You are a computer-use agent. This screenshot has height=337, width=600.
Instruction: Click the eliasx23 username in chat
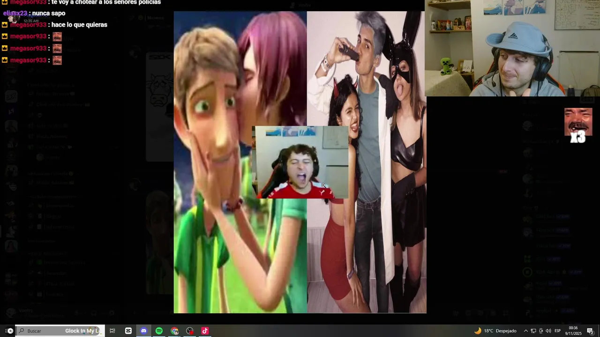(x=15, y=13)
